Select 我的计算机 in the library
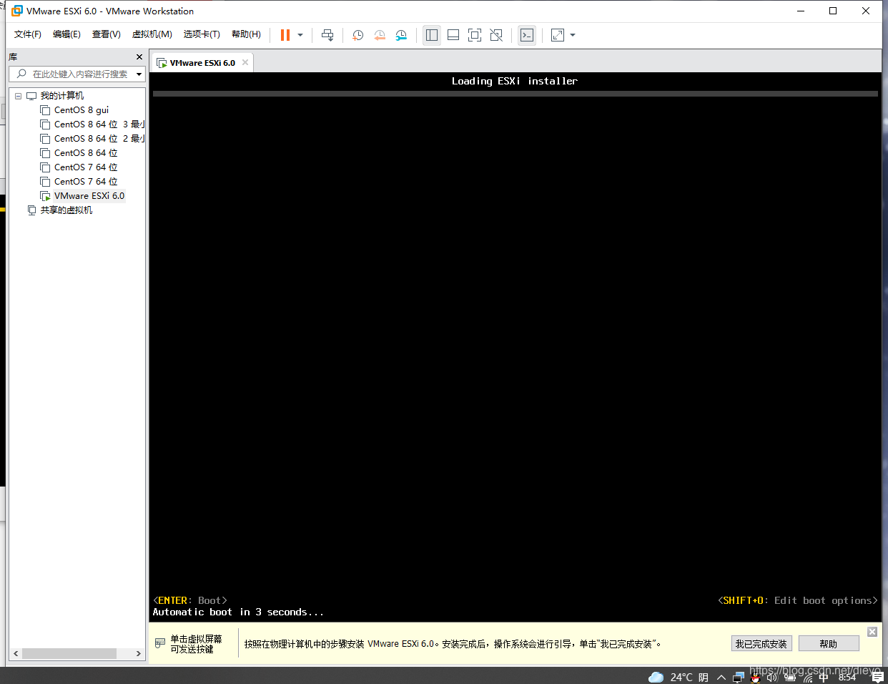This screenshot has width=888, height=684. click(61, 96)
